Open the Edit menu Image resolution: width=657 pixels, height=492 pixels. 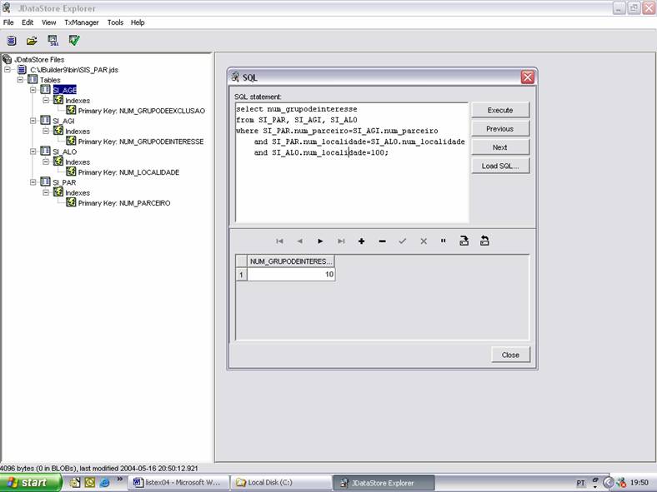click(28, 22)
